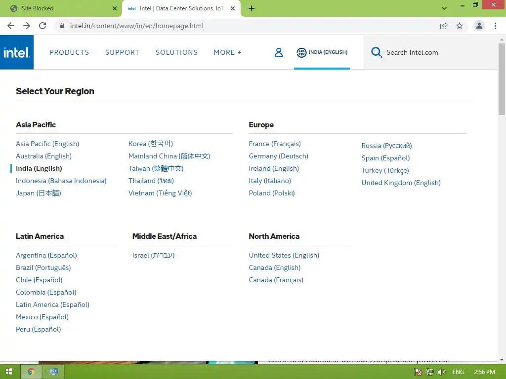Open taskbar network icon

tap(429, 372)
